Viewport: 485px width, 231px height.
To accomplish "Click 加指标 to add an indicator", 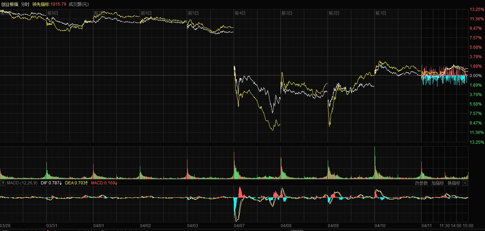I will pos(438,183).
